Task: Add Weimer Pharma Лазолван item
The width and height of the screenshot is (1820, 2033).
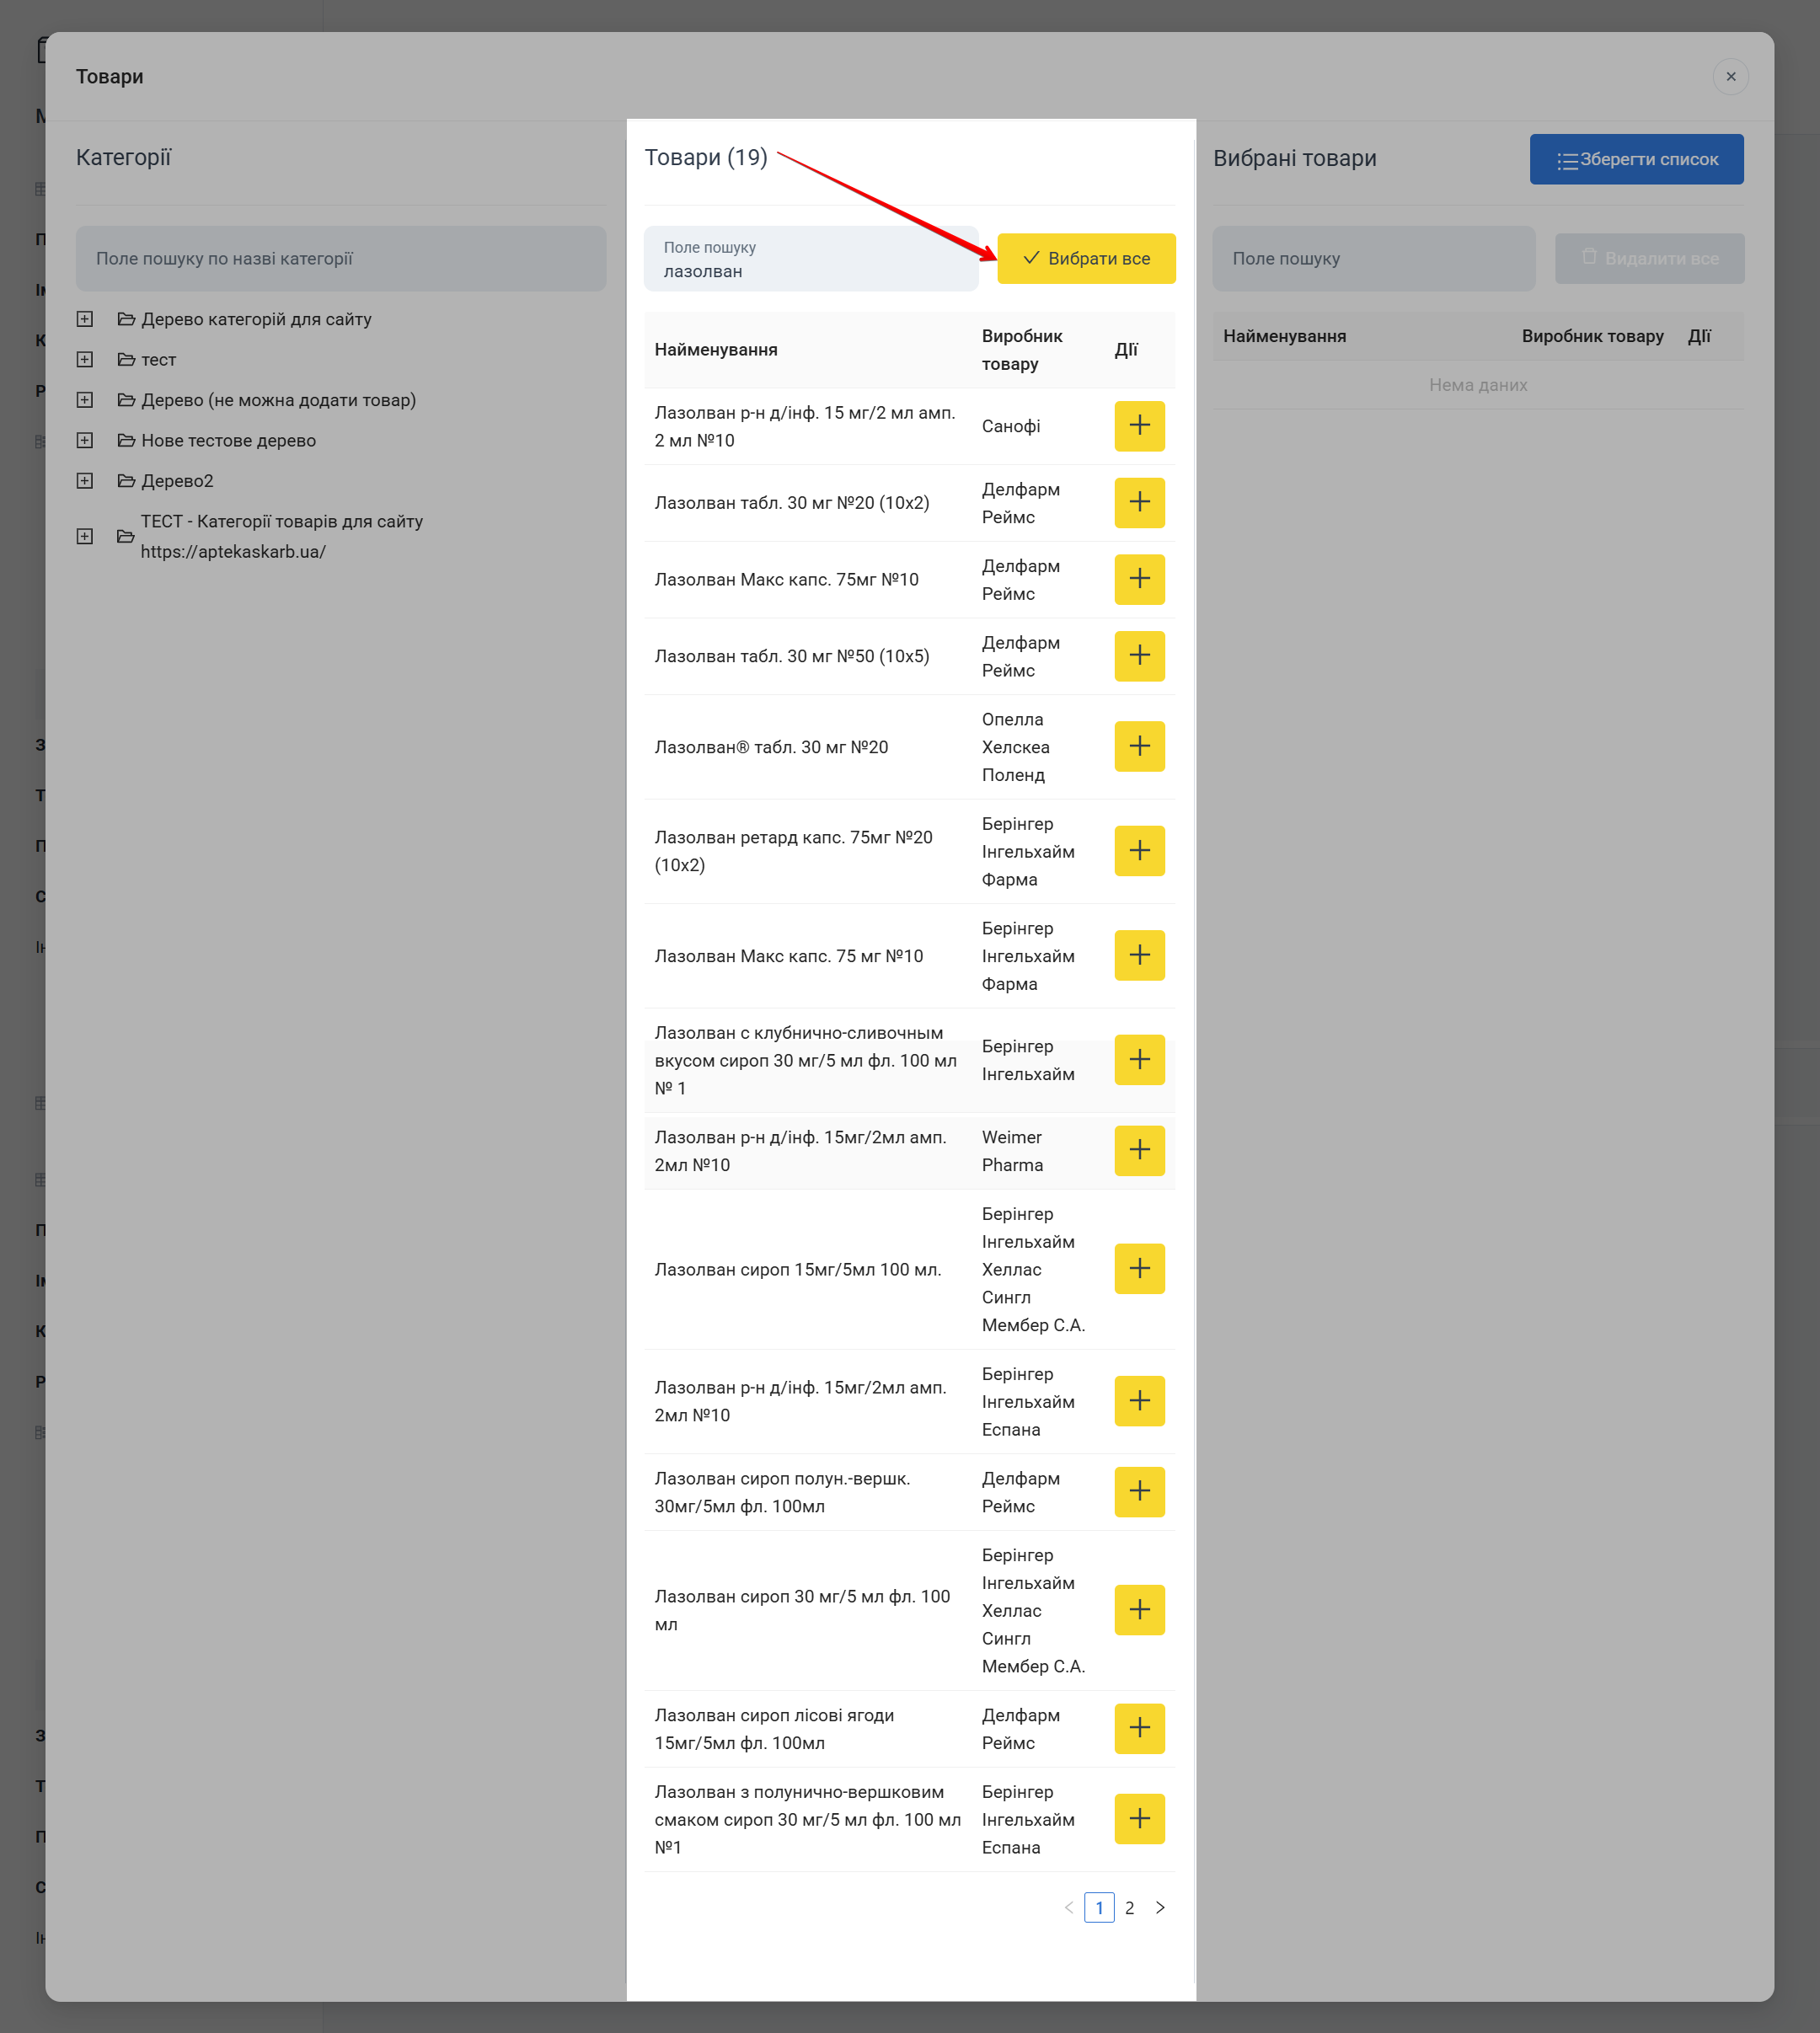Action: [1139, 1150]
